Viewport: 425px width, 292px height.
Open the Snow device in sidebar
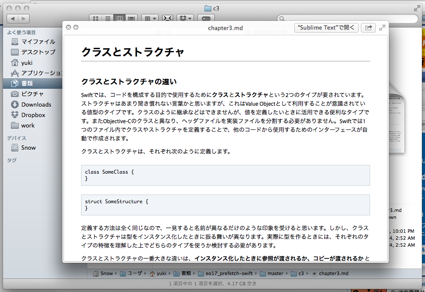point(28,148)
